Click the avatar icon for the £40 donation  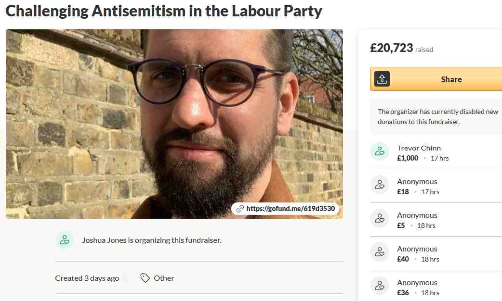[380, 252]
